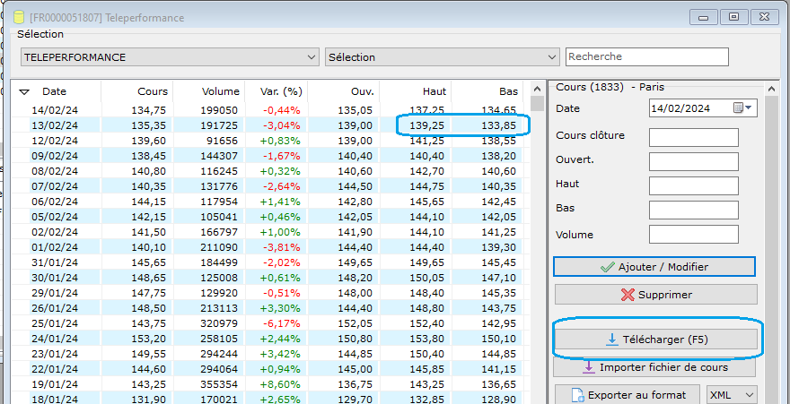Screen dimensions: 790x404
Task: Click variation +1,41% on 06/02/24
Action: pos(280,202)
